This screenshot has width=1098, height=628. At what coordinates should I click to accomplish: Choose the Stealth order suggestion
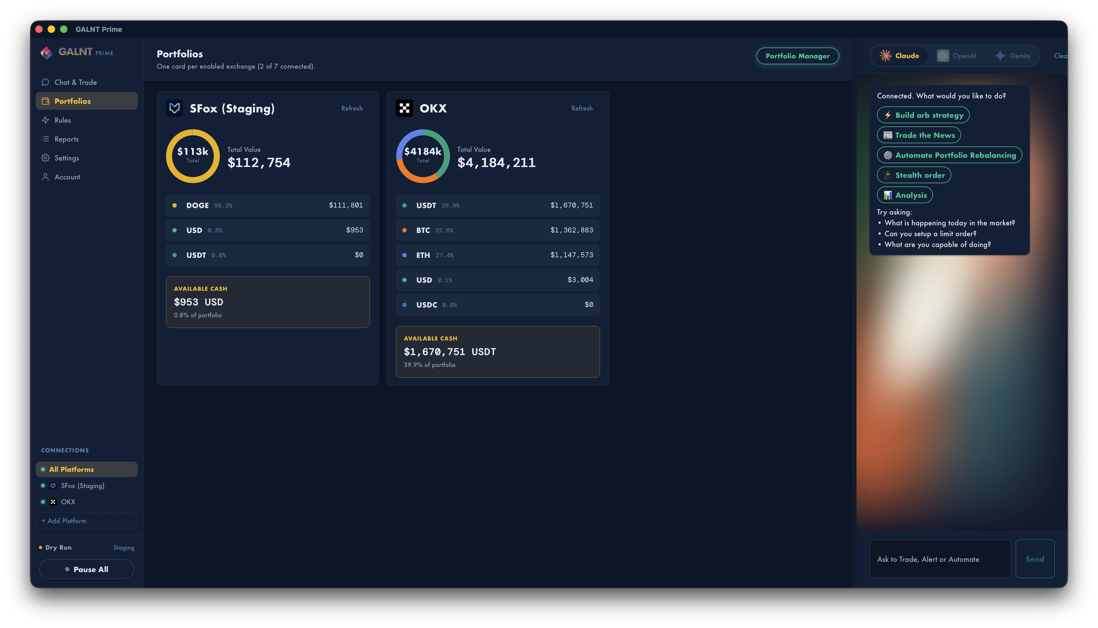914,175
